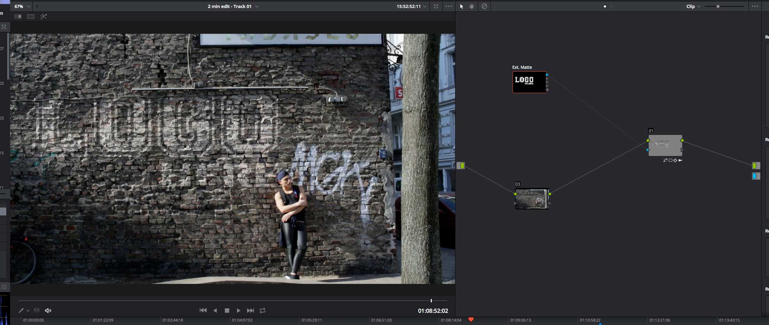769x325 pixels.
Task: Open the 67% viewer zoom dropdown
Action: (22, 6)
